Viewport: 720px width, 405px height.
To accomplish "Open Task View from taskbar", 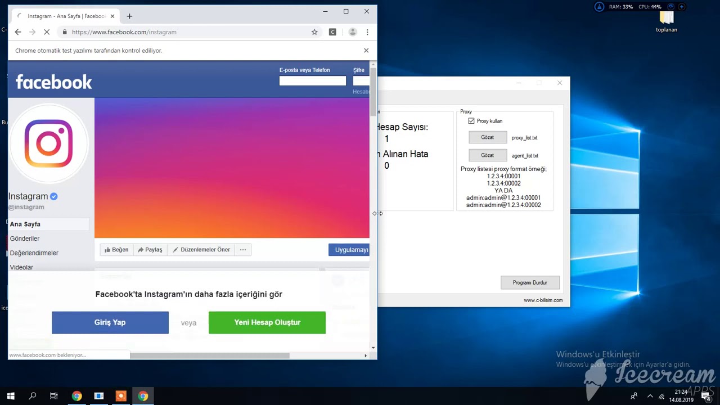I will click(54, 396).
